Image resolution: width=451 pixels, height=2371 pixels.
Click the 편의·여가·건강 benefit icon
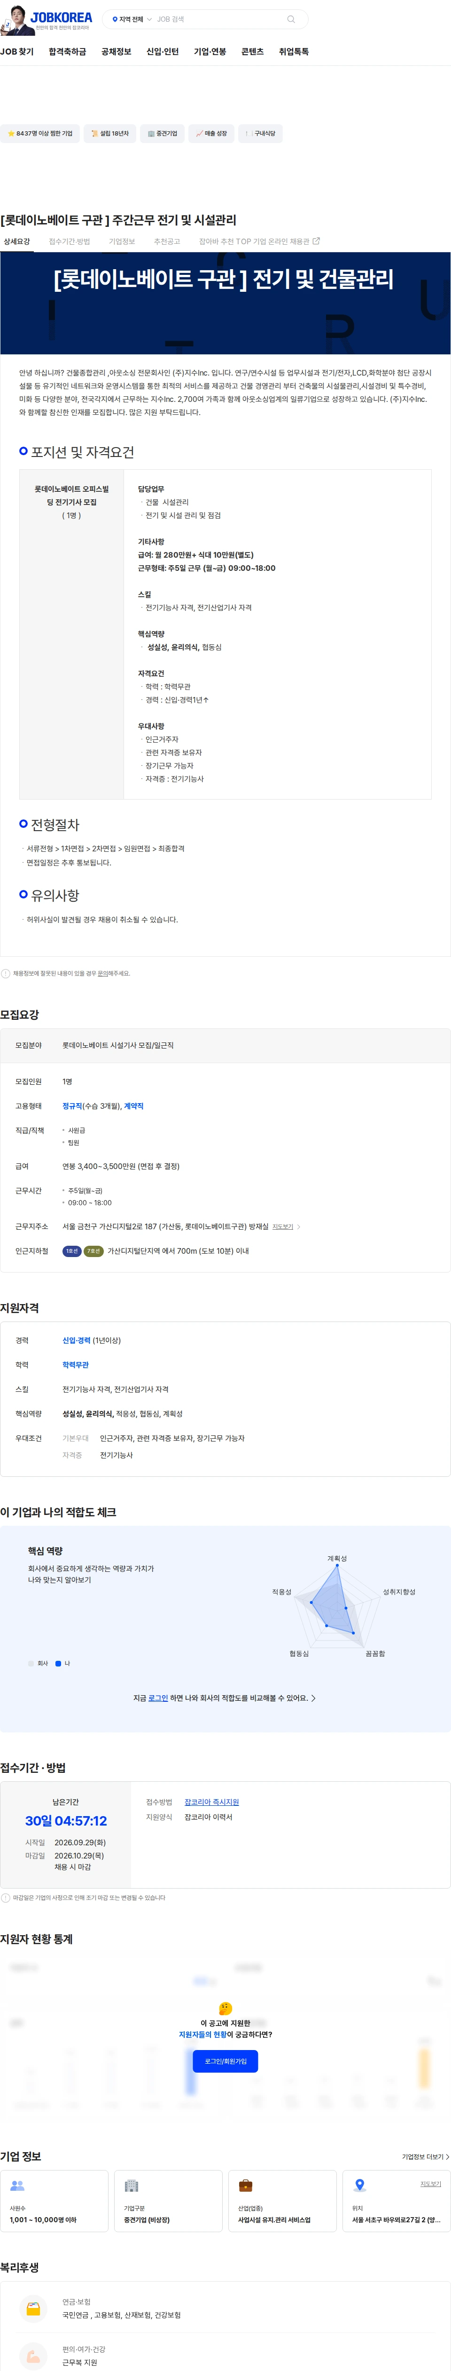(x=33, y=2355)
